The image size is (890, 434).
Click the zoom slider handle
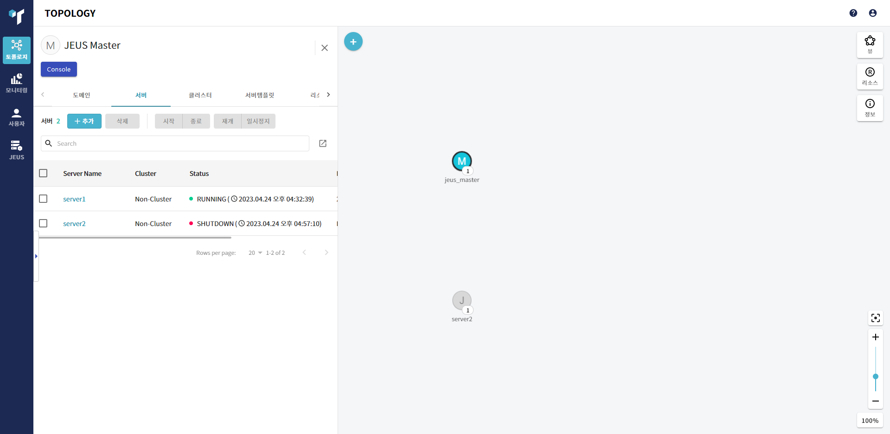[876, 376]
